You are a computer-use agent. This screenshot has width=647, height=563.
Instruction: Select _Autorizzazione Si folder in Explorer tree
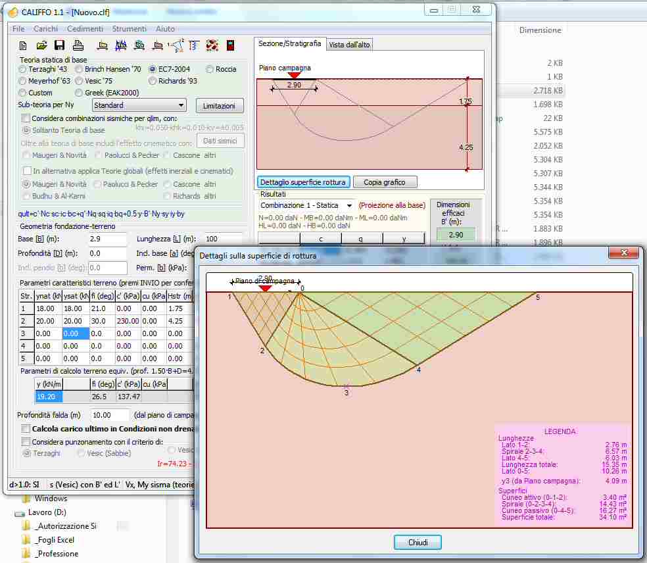pos(65,526)
